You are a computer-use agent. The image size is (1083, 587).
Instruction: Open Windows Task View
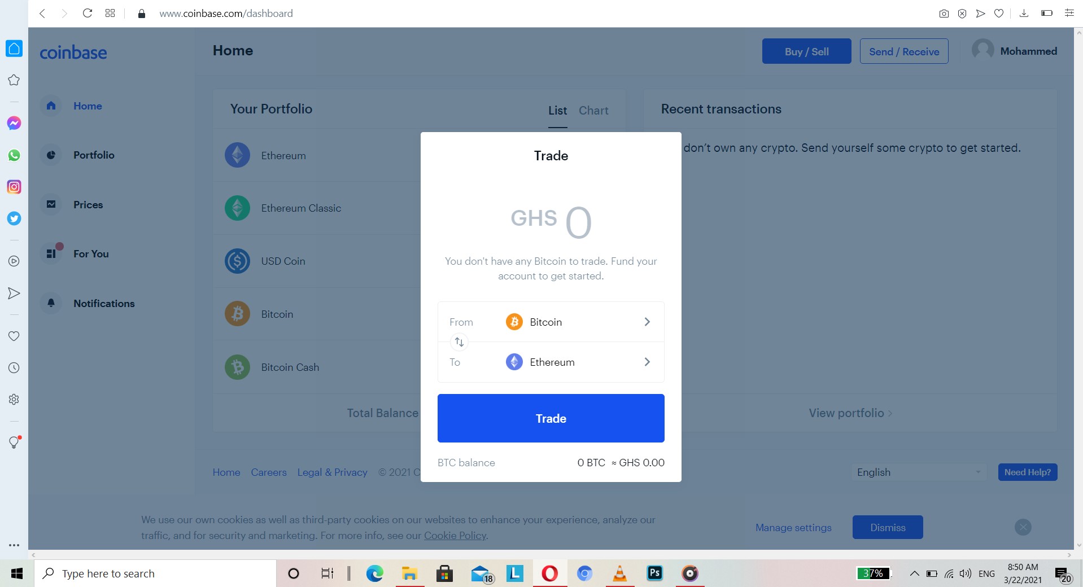point(327,573)
